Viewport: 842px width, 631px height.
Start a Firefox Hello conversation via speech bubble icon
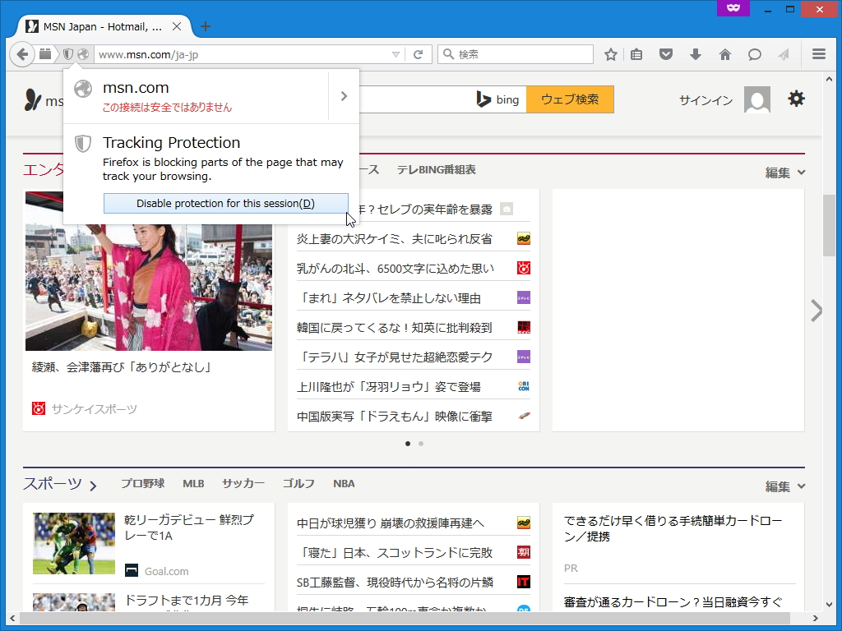(x=754, y=54)
